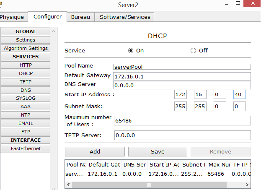The image size is (261, 190).
Task: Focus the Default Gateway field
Action: tap(182, 76)
